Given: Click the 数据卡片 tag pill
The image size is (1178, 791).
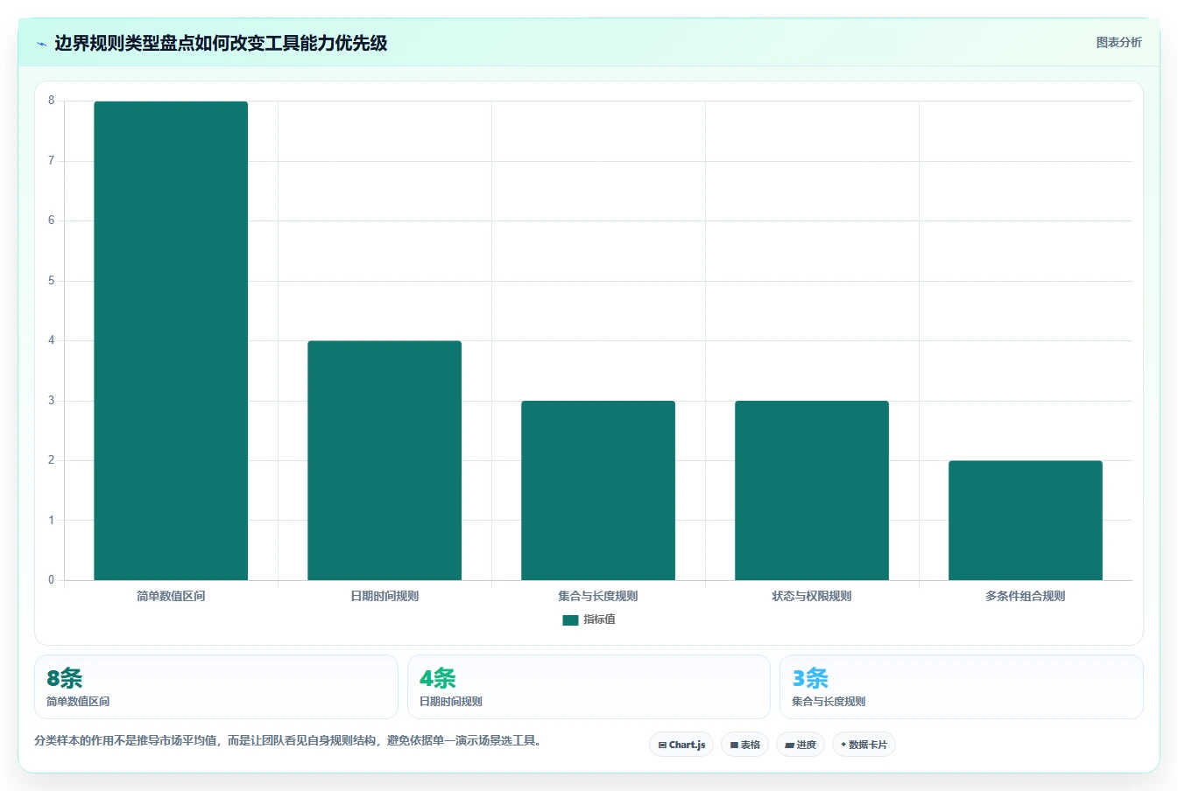Looking at the screenshot, I should pos(864,745).
